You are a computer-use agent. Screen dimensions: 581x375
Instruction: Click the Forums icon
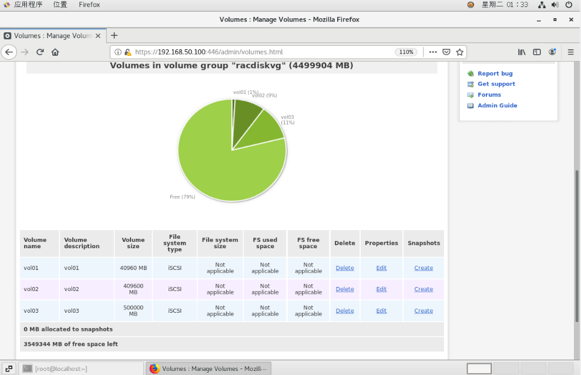click(x=470, y=95)
